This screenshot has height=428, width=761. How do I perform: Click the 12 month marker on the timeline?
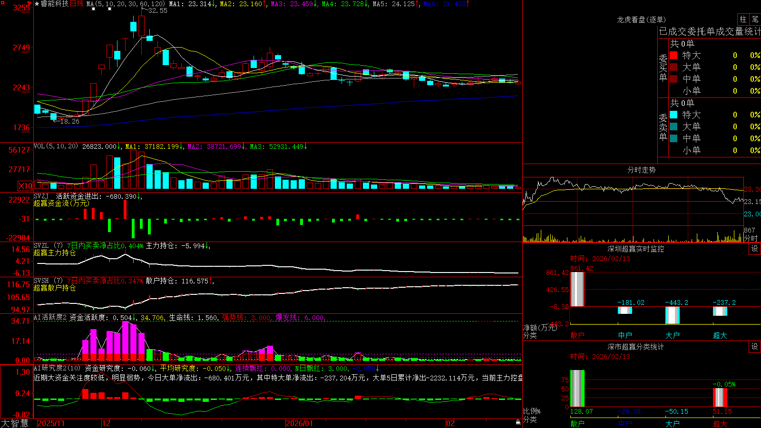[x=106, y=423]
